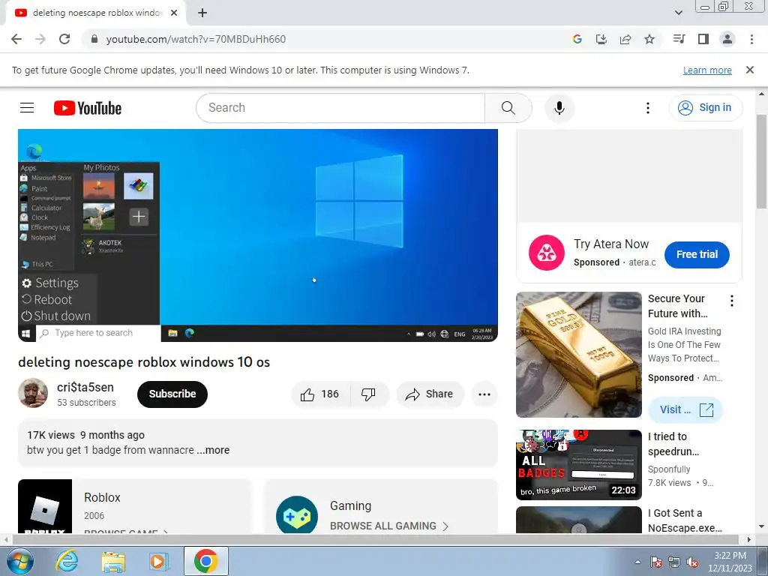Like the video with thumbs up
This screenshot has width=768, height=576.
[x=321, y=394]
